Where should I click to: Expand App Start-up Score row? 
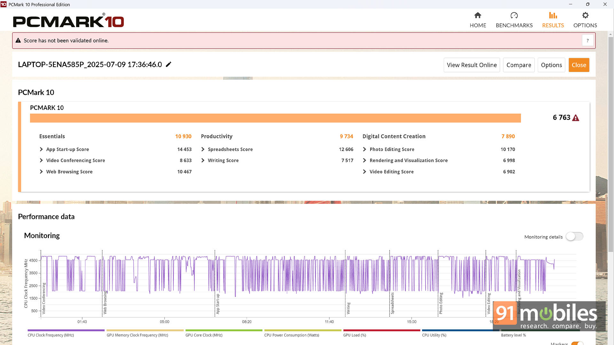pyautogui.click(x=41, y=149)
